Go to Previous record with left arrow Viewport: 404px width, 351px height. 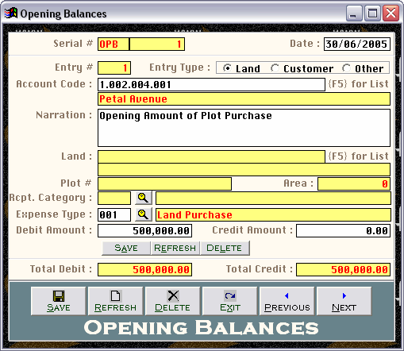click(287, 301)
